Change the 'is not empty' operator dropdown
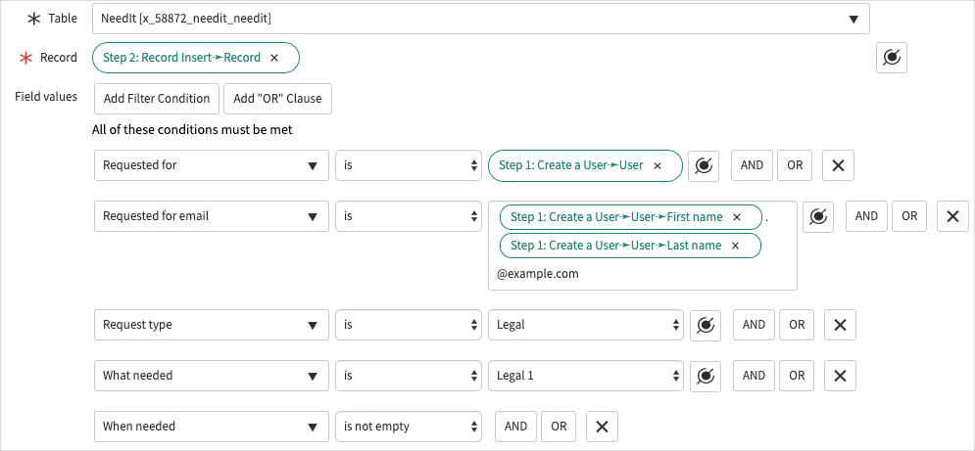The height and width of the screenshot is (451, 975). click(x=409, y=427)
